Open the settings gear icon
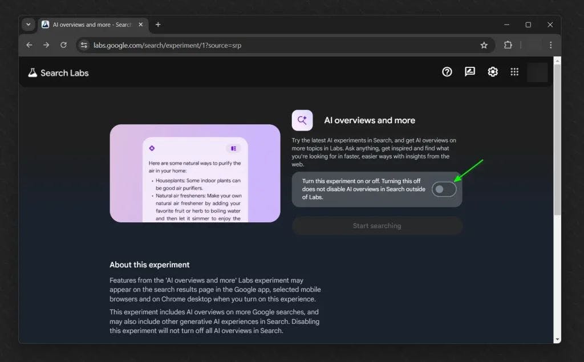 click(x=493, y=72)
